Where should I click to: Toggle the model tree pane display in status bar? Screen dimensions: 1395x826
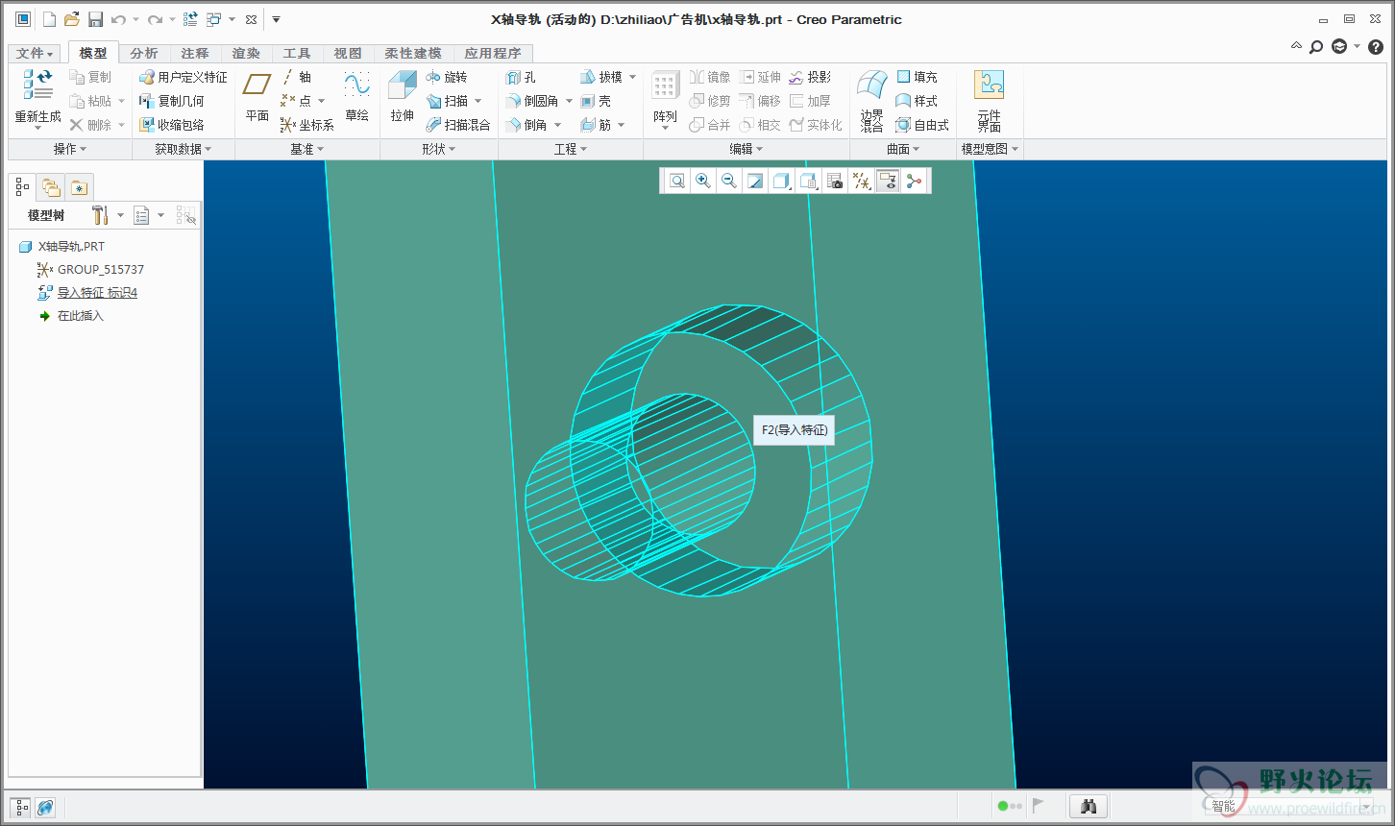(x=21, y=807)
